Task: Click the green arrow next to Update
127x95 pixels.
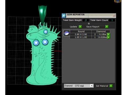Action: coord(80,27)
